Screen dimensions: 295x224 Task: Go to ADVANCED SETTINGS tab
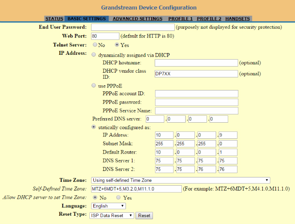(138, 19)
